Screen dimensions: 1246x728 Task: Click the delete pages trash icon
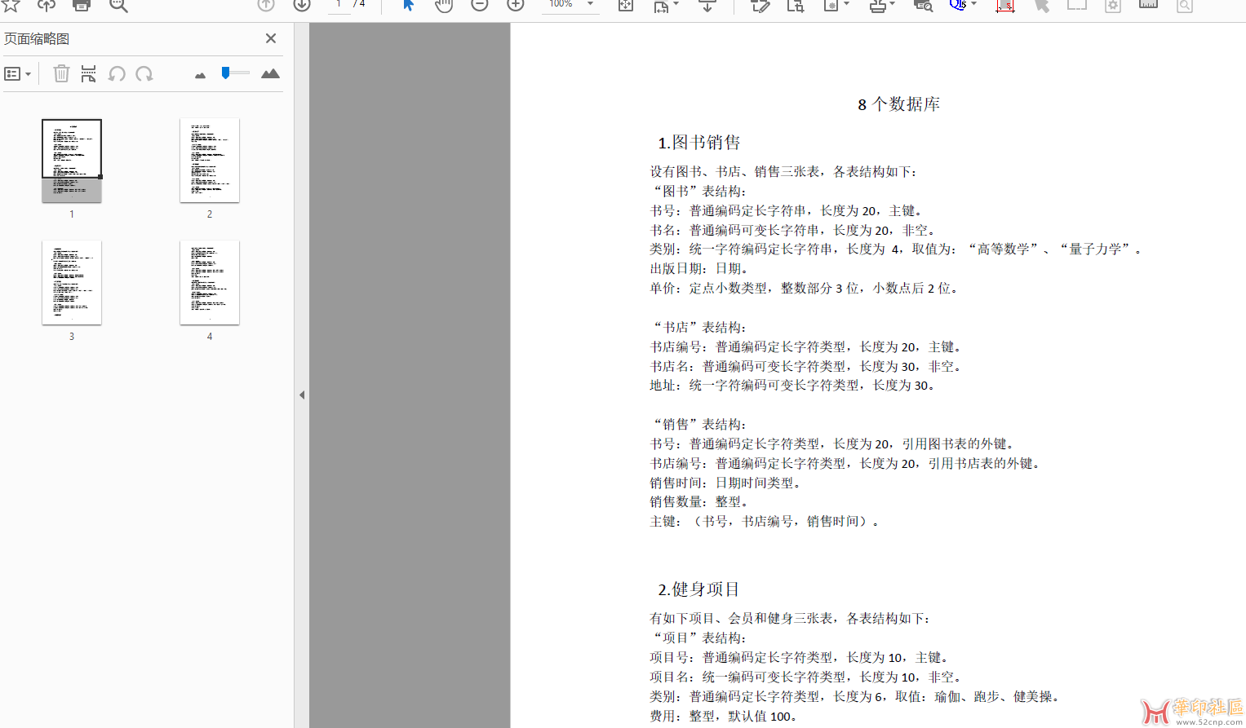[x=61, y=73]
